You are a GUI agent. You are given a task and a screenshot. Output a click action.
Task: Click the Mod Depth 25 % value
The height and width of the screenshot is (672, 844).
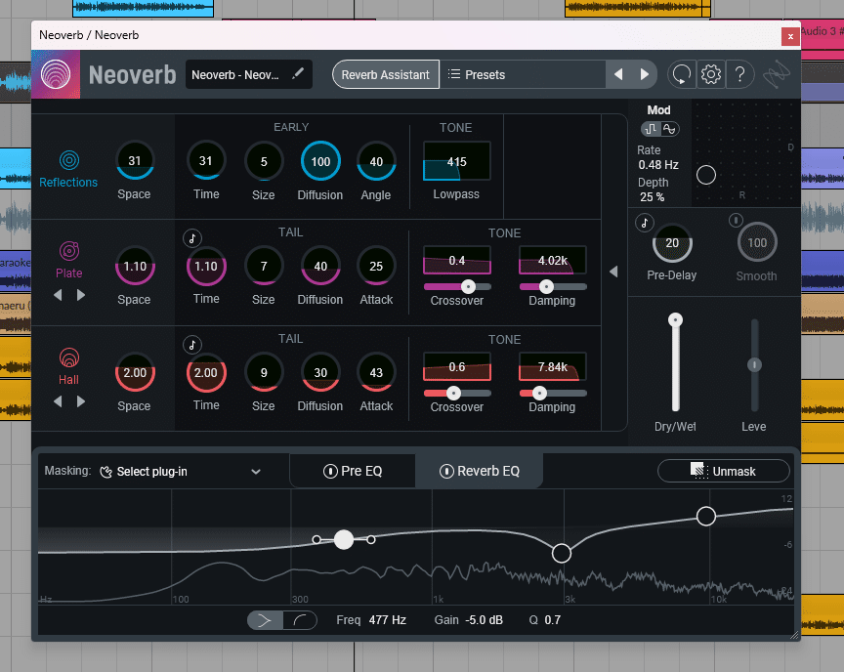tap(652, 197)
